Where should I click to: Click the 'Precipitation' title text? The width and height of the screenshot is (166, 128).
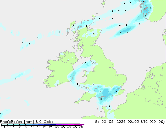point(11,122)
